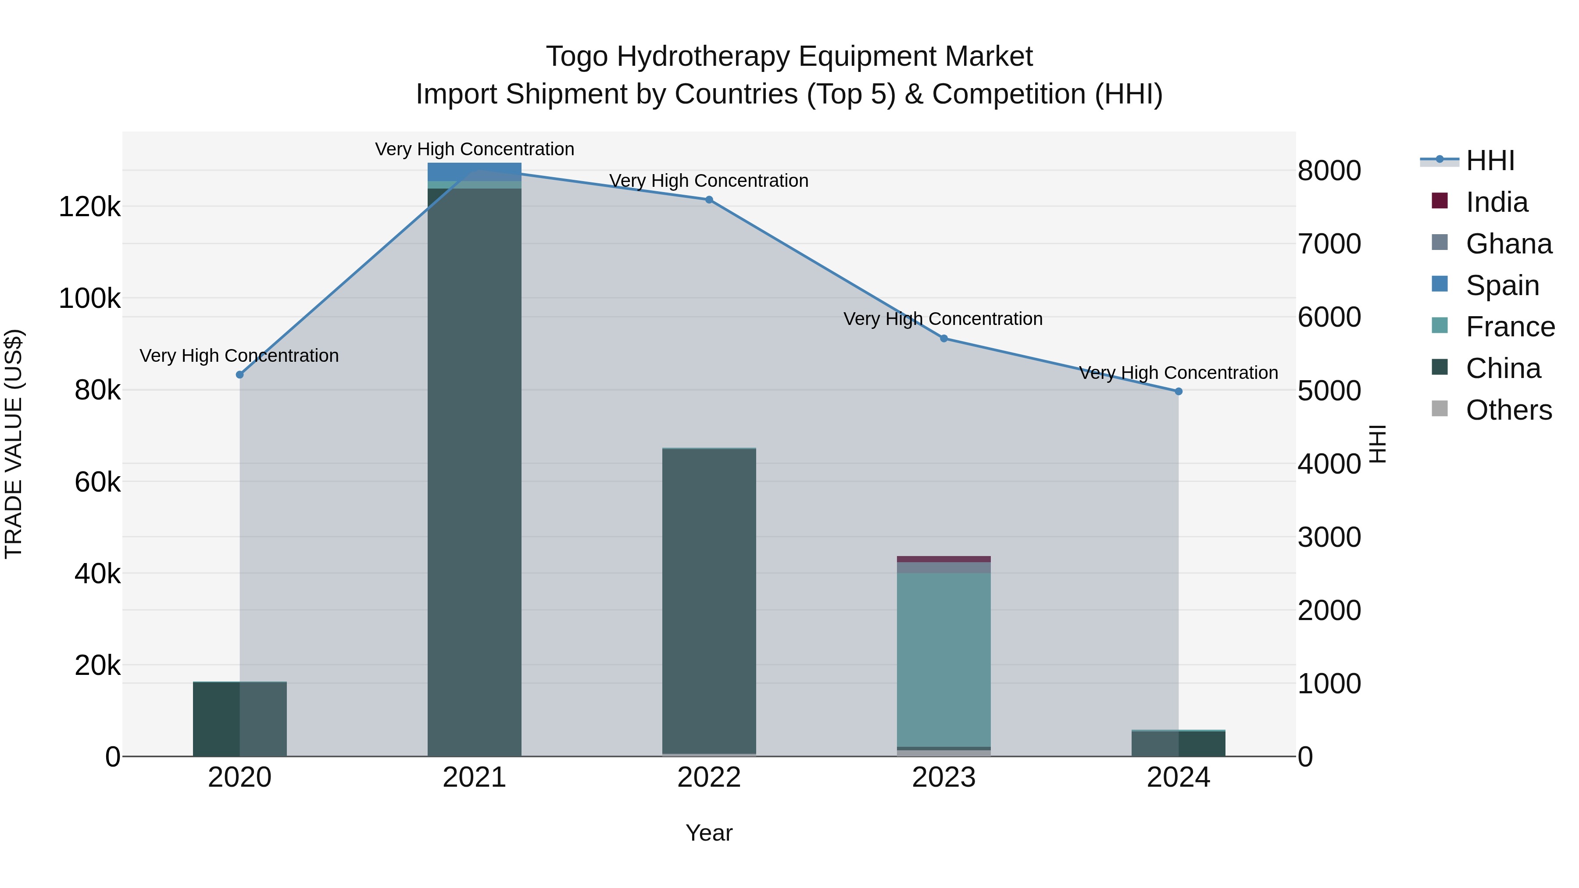Image resolution: width=1579 pixels, height=888 pixels.
Task: Select the 2023 Ghana bar segment
Action: [944, 567]
